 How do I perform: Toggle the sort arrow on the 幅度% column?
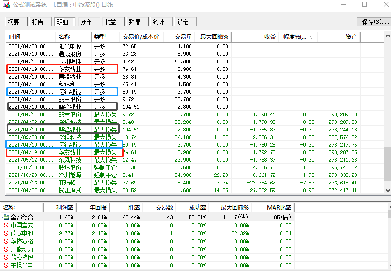pyautogui.click(x=311, y=37)
